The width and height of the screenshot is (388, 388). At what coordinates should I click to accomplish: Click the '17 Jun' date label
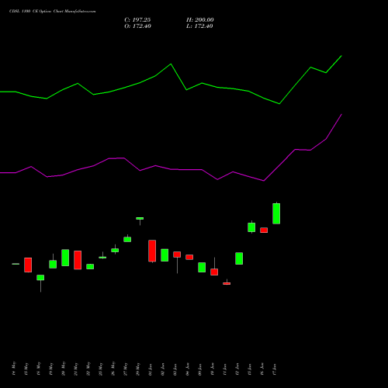coord(275,369)
